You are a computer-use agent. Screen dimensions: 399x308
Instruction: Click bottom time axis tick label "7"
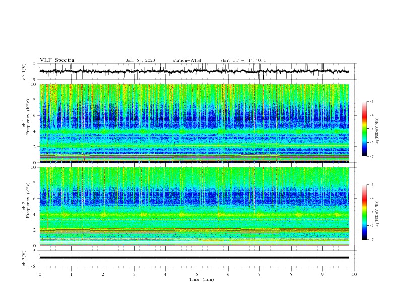[x=260, y=274]
